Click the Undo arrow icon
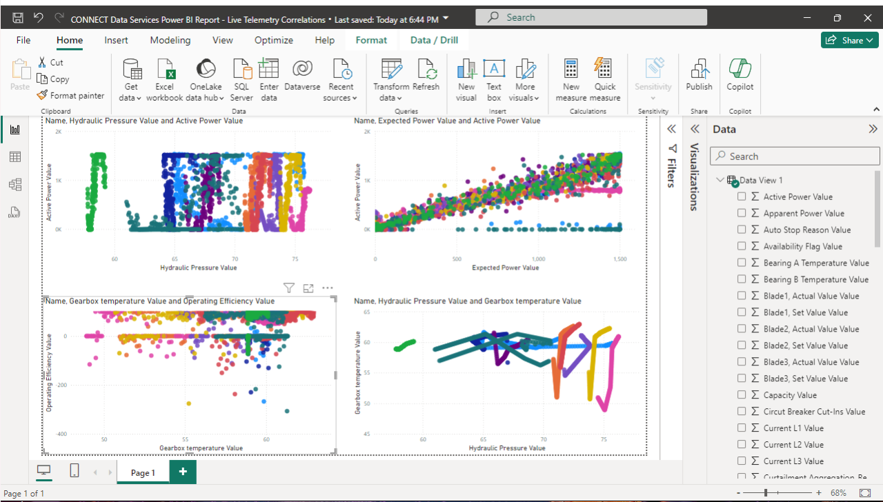Image resolution: width=883 pixels, height=502 pixels. point(39,18)
